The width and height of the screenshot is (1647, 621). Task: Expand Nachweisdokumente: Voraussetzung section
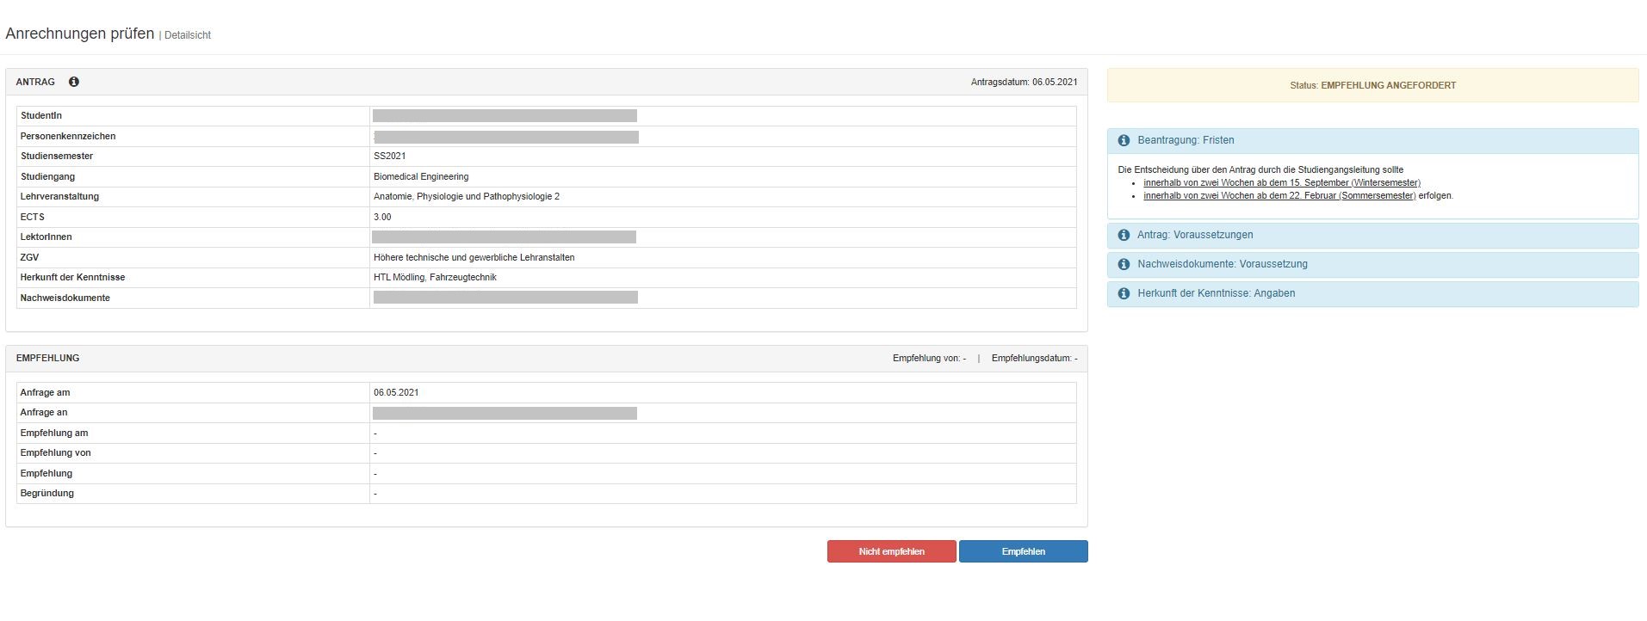pos(1222,264)
